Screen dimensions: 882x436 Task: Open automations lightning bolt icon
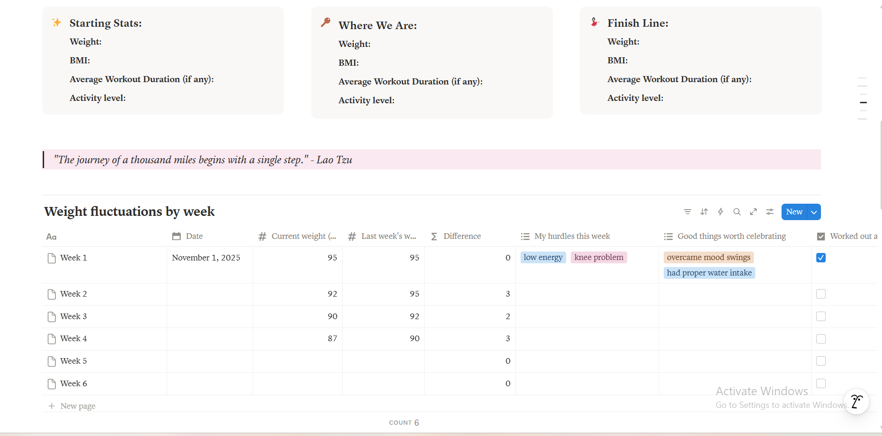coord(720,212)
